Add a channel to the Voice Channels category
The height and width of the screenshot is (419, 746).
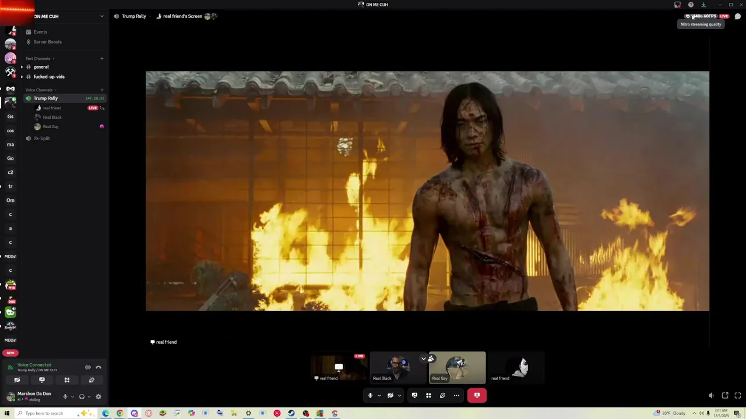click(x=101, y=90)
